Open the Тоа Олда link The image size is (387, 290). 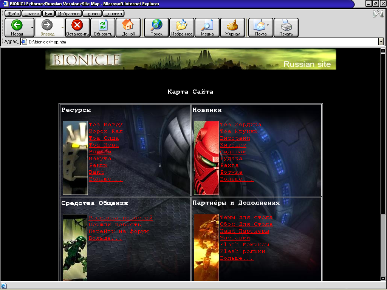tap(104, 138)
